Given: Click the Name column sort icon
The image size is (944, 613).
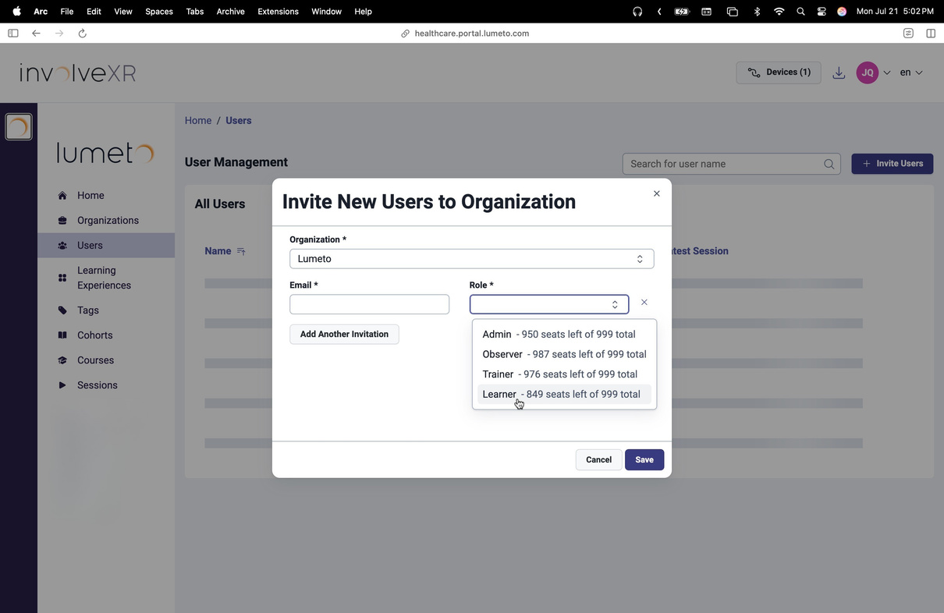Looking at the screenshot, I should click(241, 251).
